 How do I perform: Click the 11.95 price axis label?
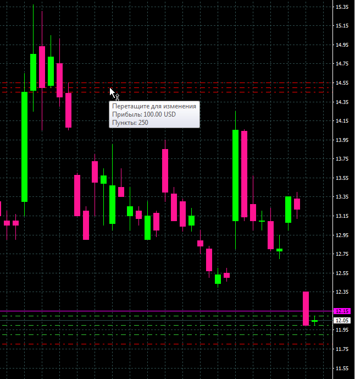342,330
